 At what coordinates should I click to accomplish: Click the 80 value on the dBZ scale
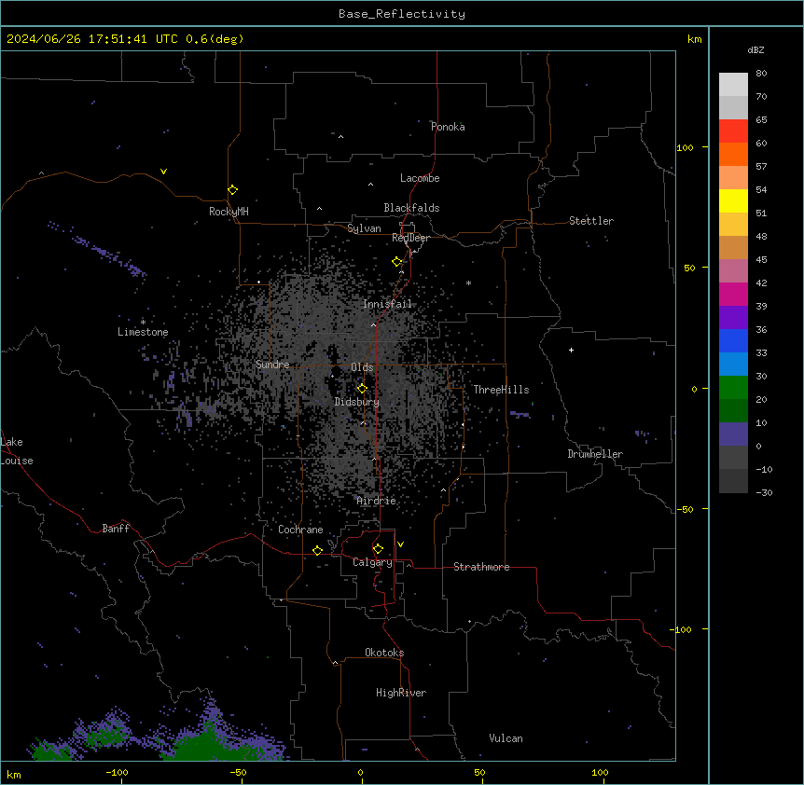click(761, 74)
